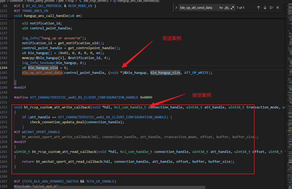Viewport: 292px width, 189px height.
Task: Click TCFG_BLE_ADV_DYNAMIC_SWITCH macro
Action: [x=51, y=181]
